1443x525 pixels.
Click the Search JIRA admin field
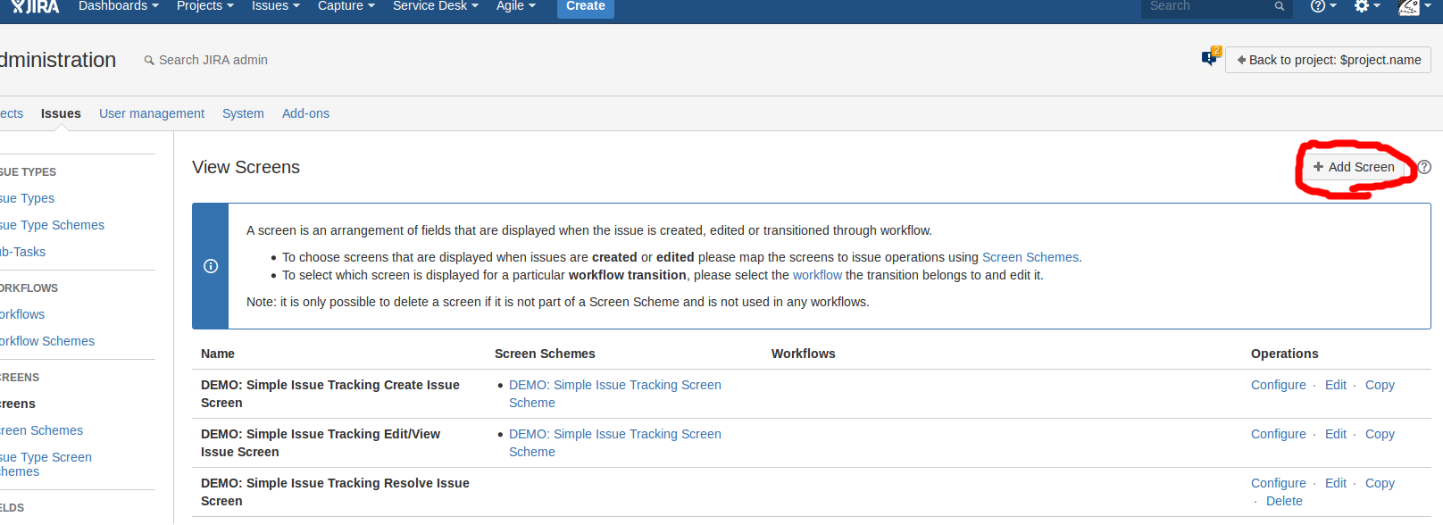(213, 60)
